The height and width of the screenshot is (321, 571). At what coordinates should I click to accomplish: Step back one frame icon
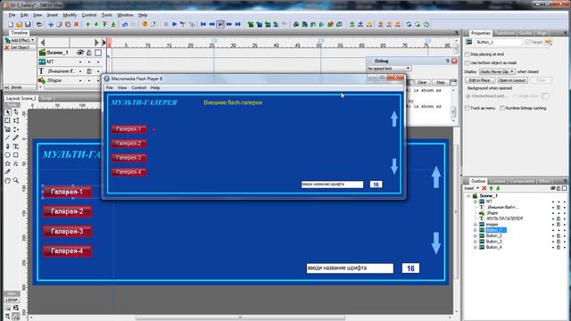coord(211,24)
